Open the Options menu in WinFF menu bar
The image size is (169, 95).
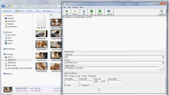pos(75,7)
